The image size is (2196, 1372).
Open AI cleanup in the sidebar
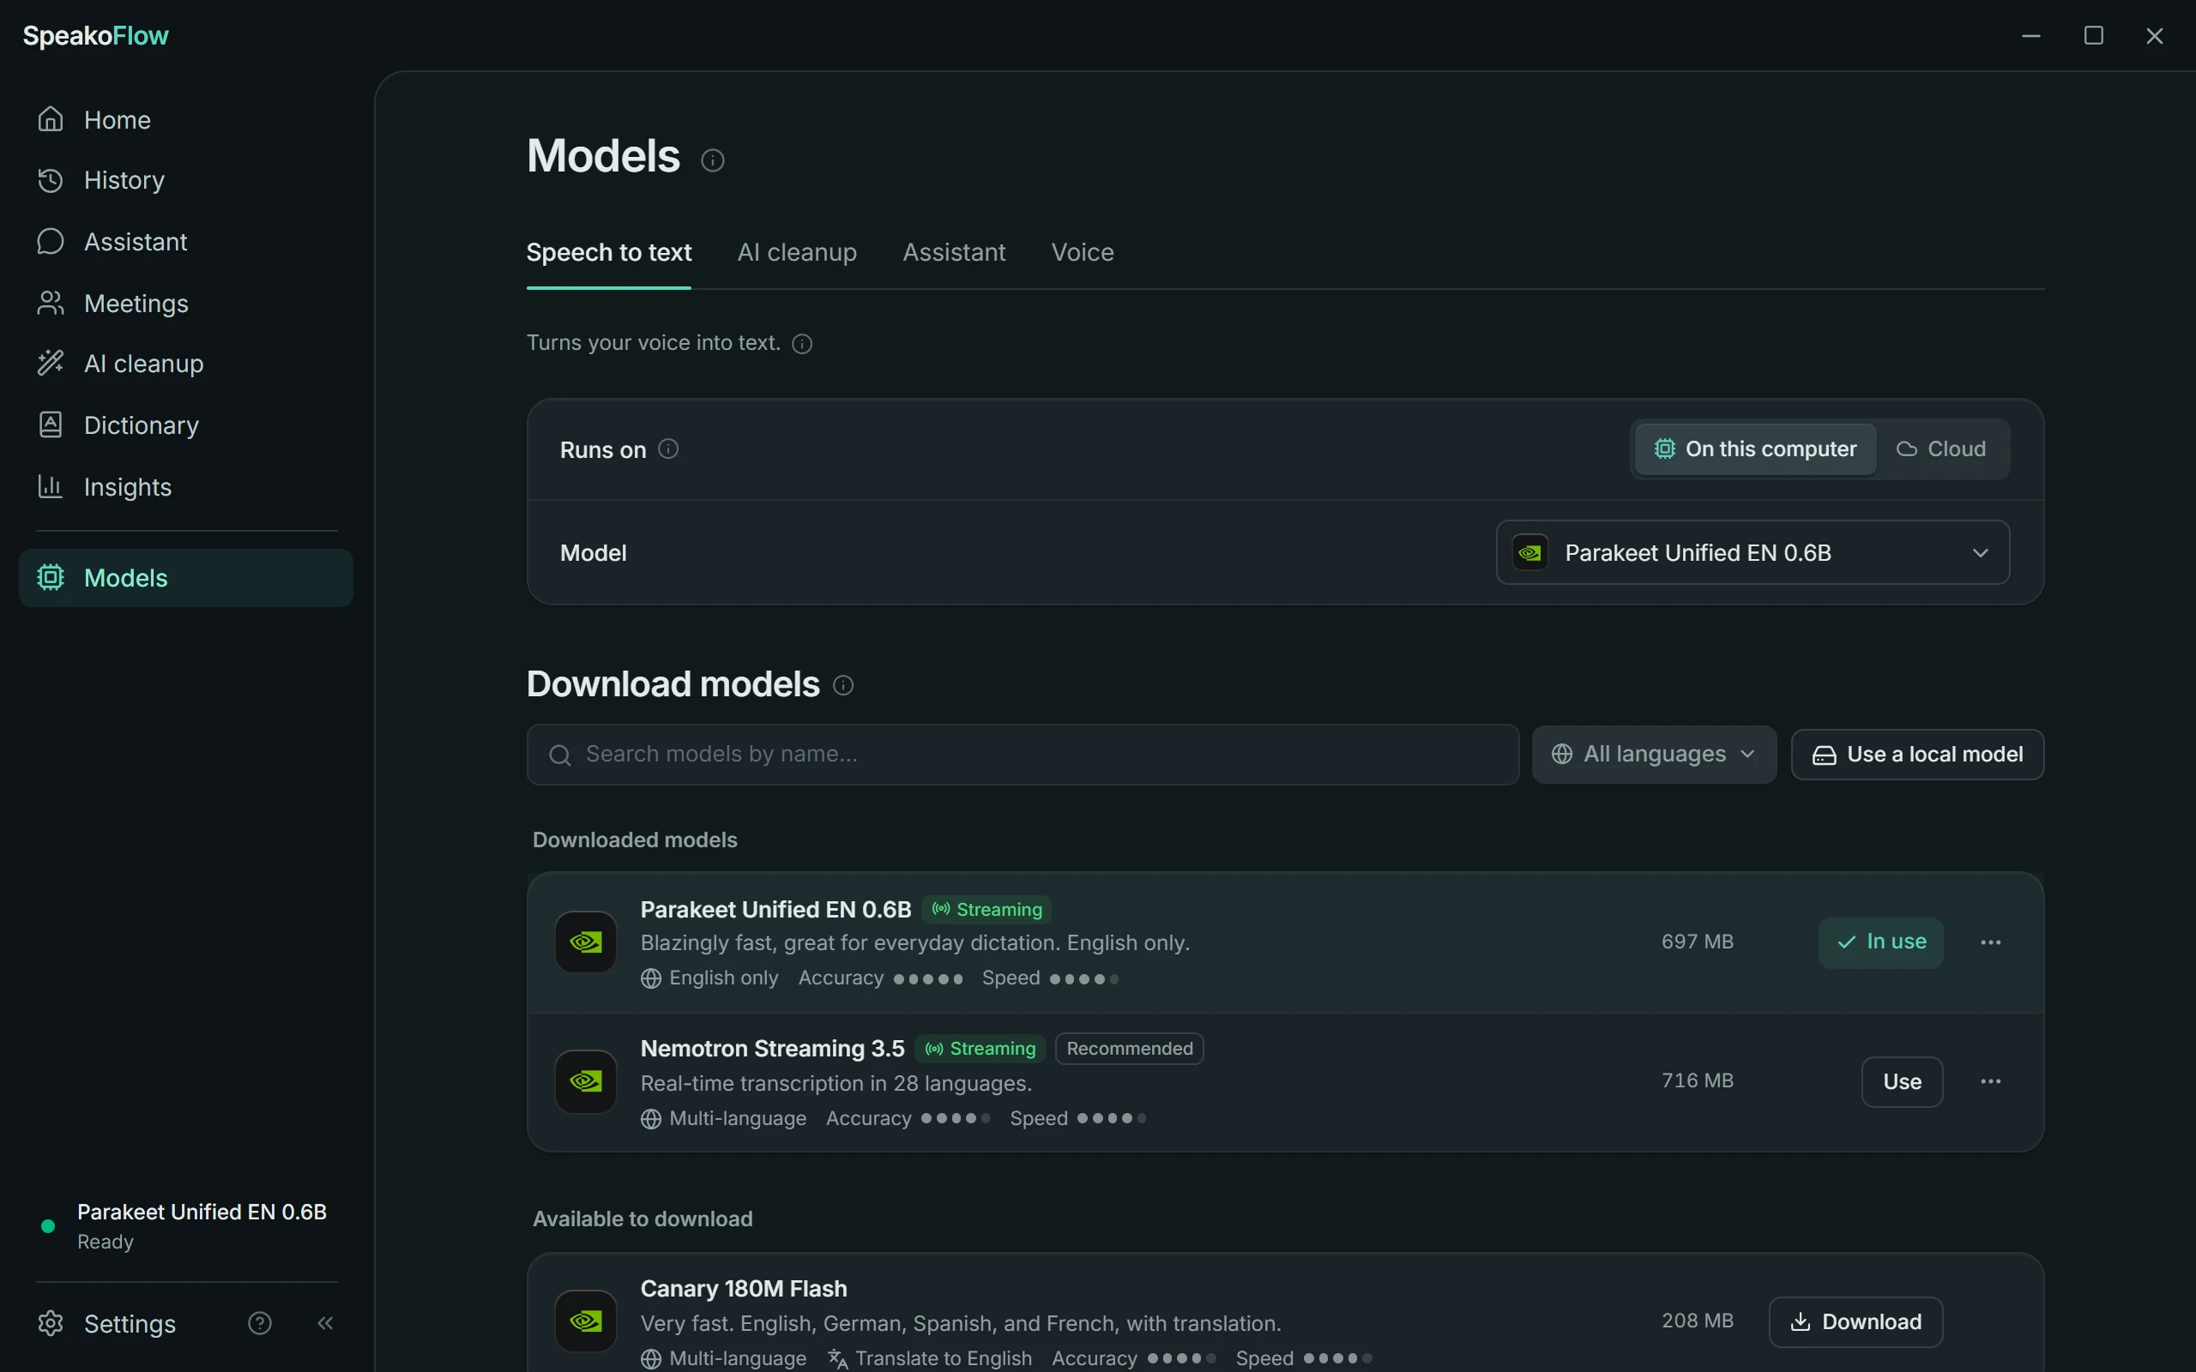point(185,364)
